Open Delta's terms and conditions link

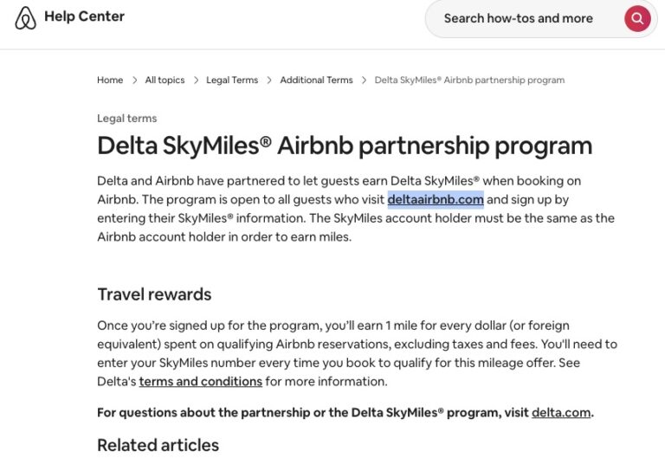[x=201, y=381]
